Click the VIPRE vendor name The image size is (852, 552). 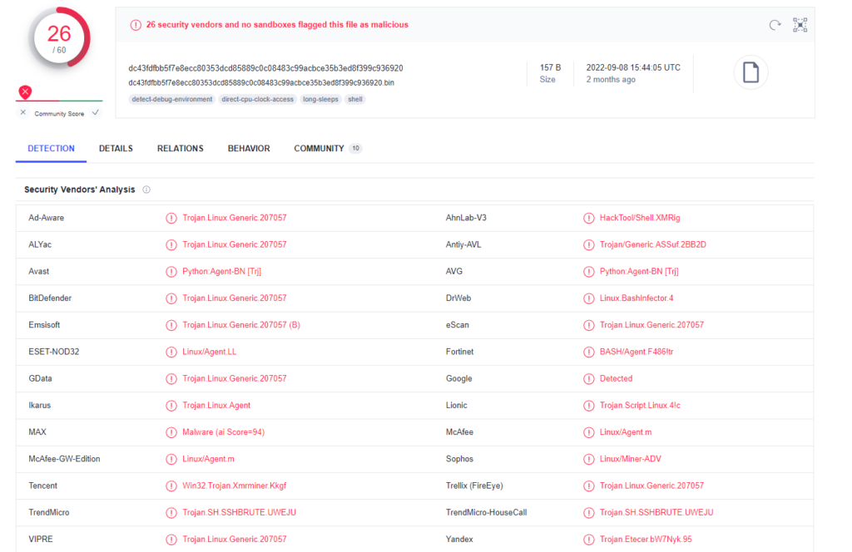(x=41, y=539)
